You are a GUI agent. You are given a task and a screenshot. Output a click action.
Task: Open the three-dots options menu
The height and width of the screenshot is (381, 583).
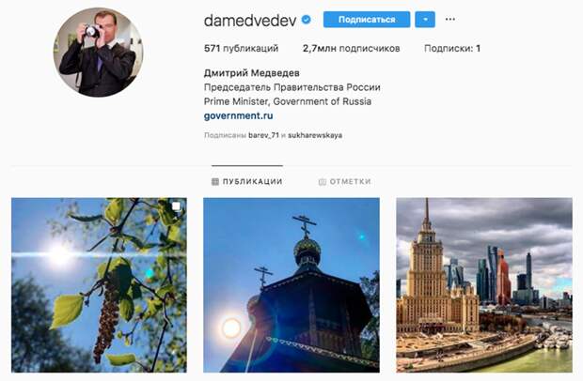(449, 20)
